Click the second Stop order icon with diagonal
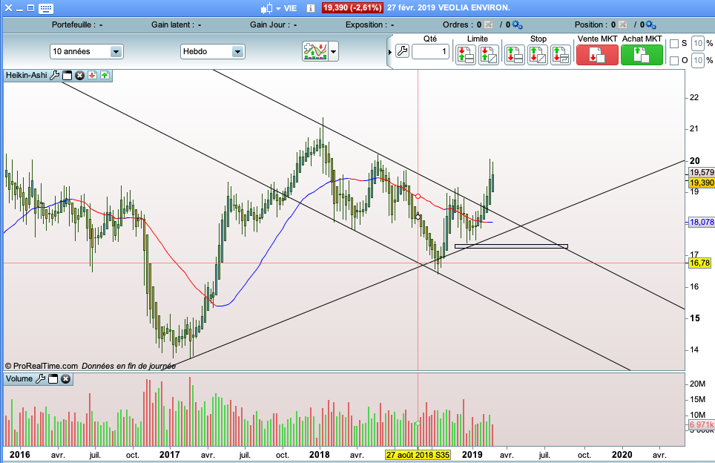This screenshot has width=715, height=463. [538, 55]
